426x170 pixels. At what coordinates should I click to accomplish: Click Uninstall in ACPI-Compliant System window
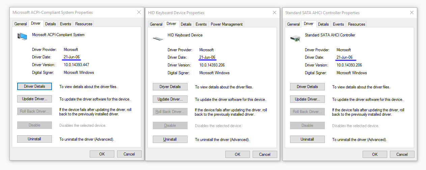pos(34,139)
